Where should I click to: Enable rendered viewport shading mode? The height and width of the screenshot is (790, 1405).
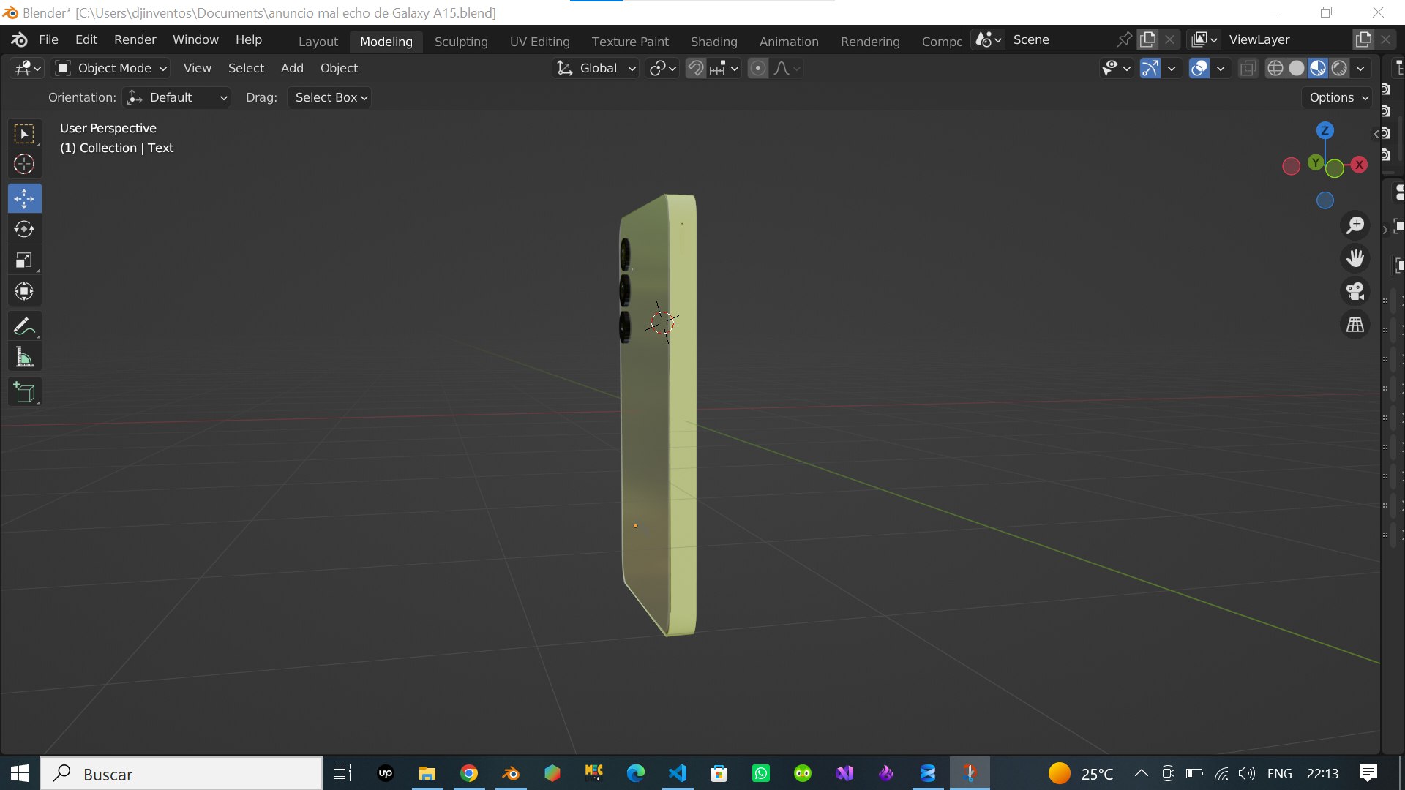click(x=1339, y=68)
